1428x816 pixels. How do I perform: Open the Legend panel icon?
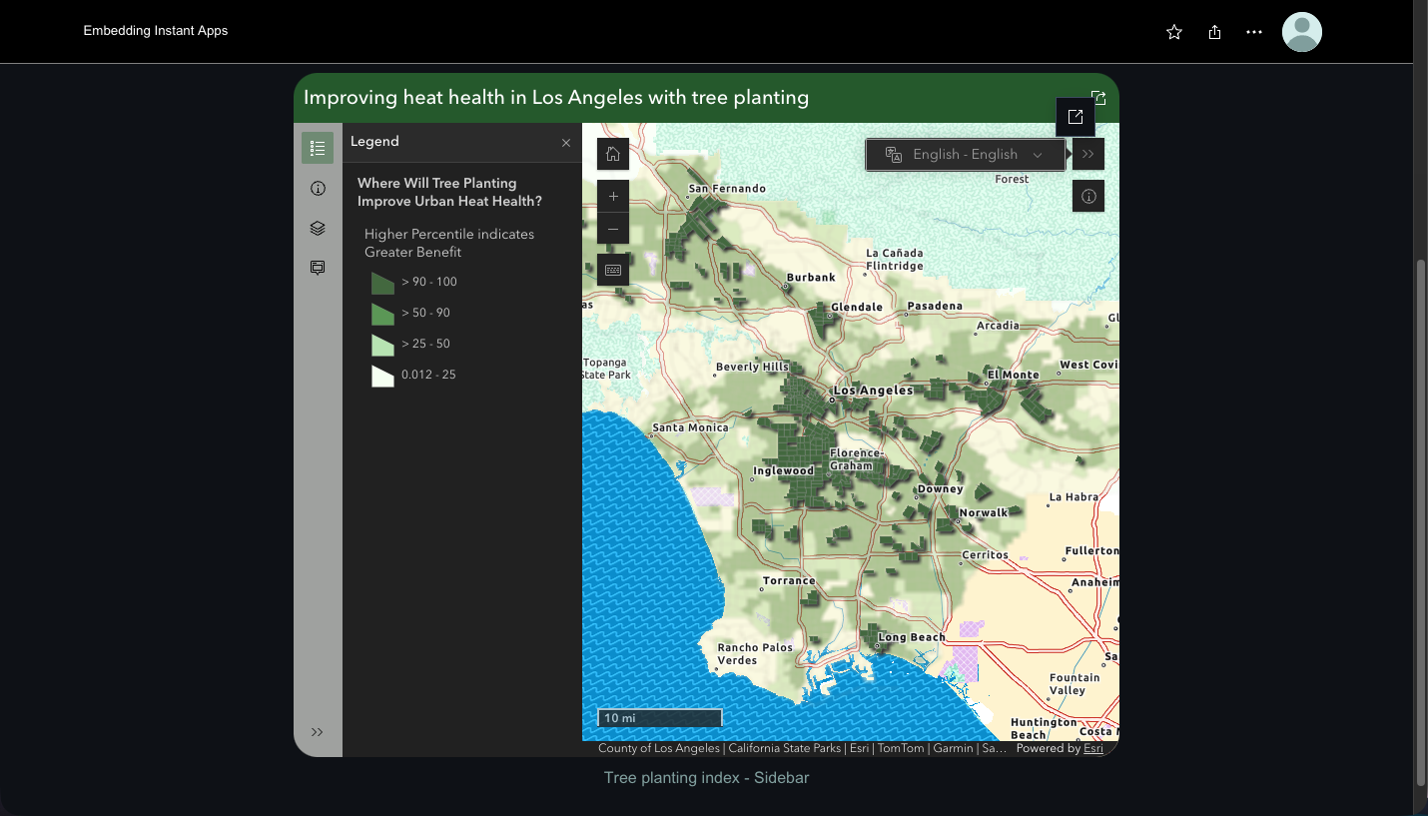[318, 147]
